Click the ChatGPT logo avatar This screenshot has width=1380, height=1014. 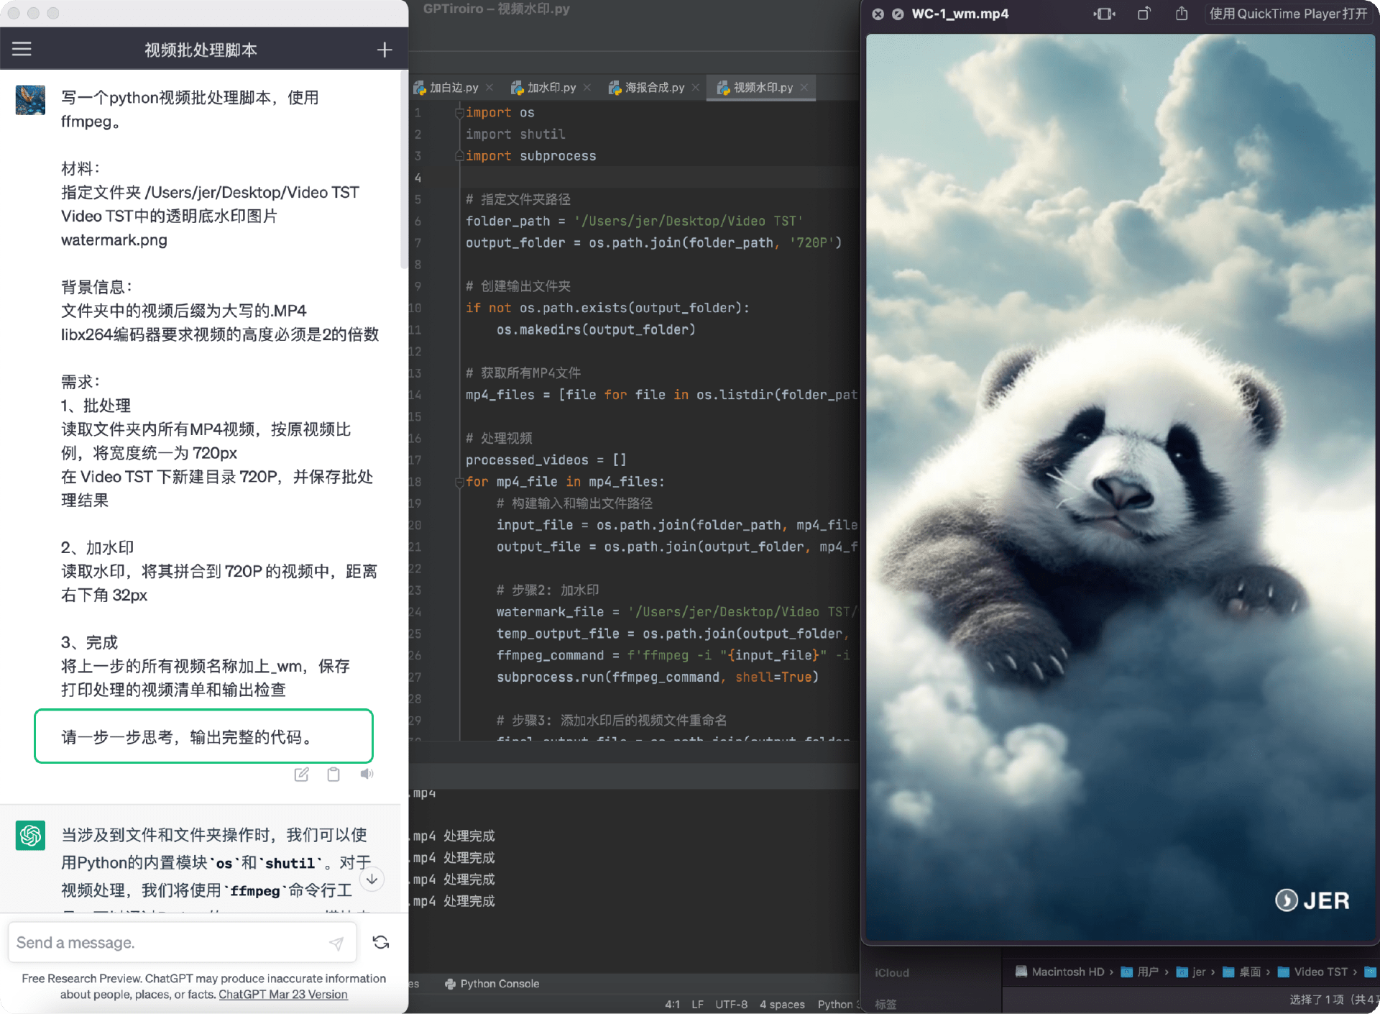pos(30,835)
